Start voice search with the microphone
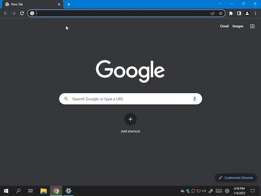Viewport: 261px width, 196px height. [x=194, y=99]
